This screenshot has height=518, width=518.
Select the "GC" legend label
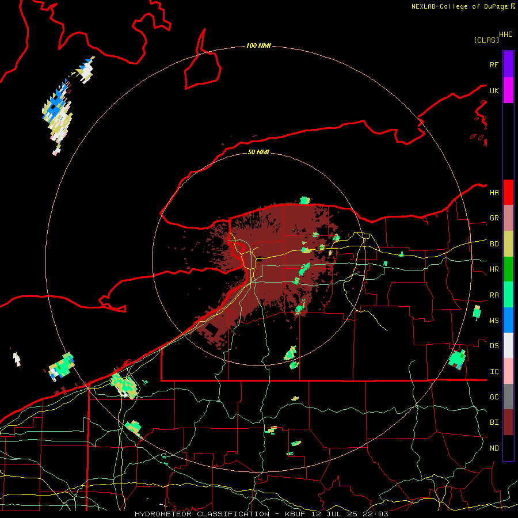[x=494, y=397]
